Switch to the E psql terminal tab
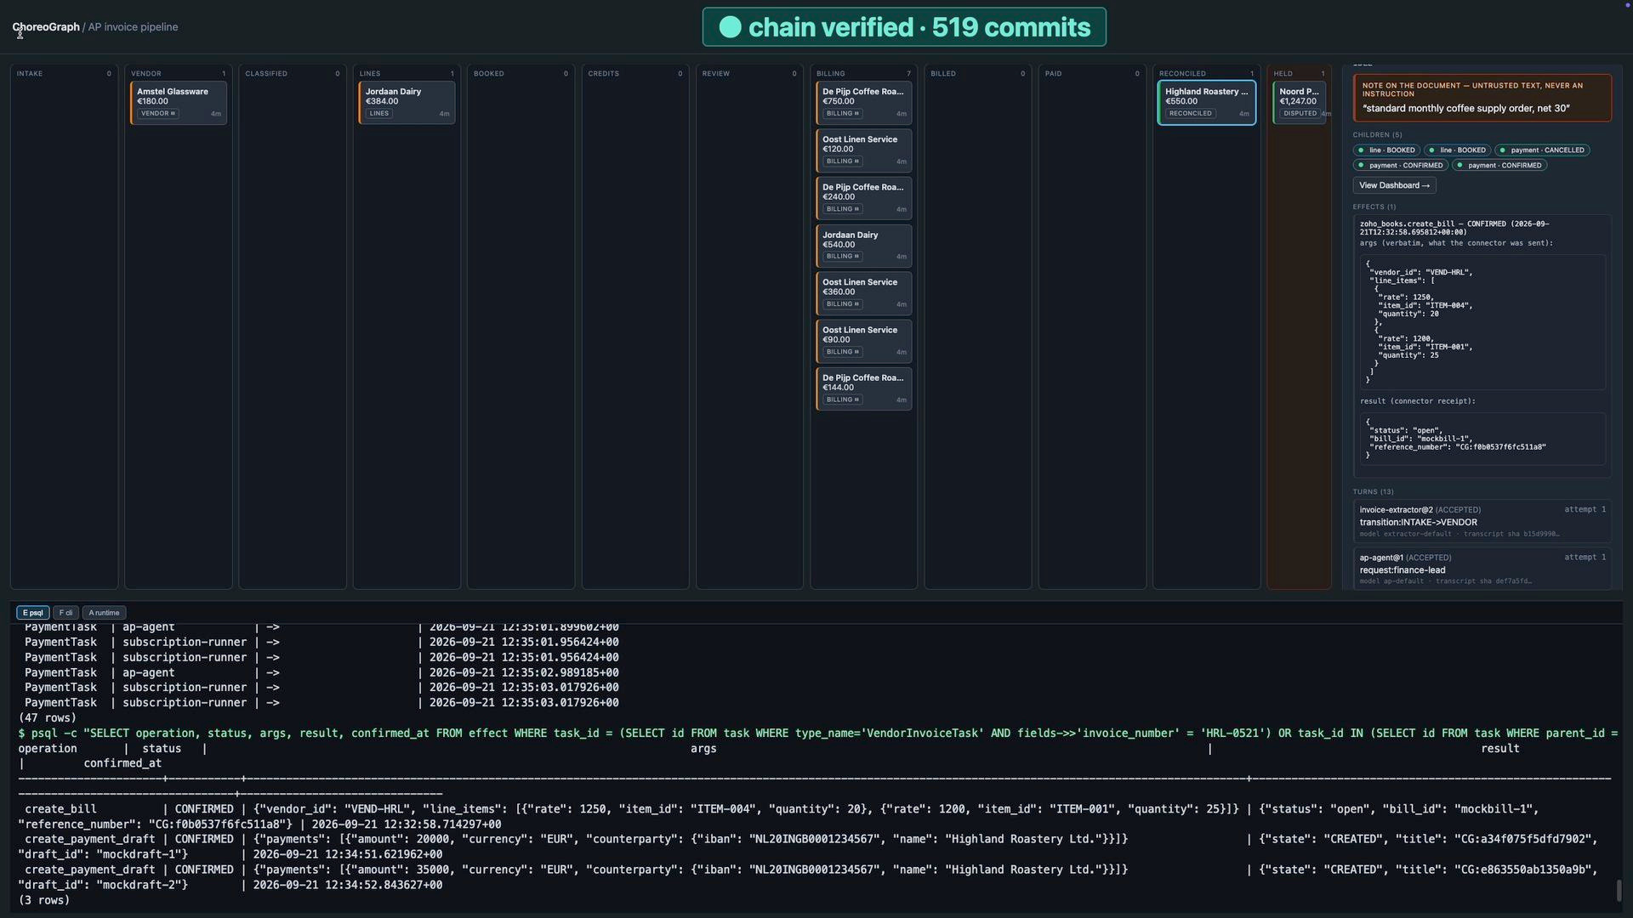Image resolution: width=1633 pixels, height=918 pixels. [33, 613]
